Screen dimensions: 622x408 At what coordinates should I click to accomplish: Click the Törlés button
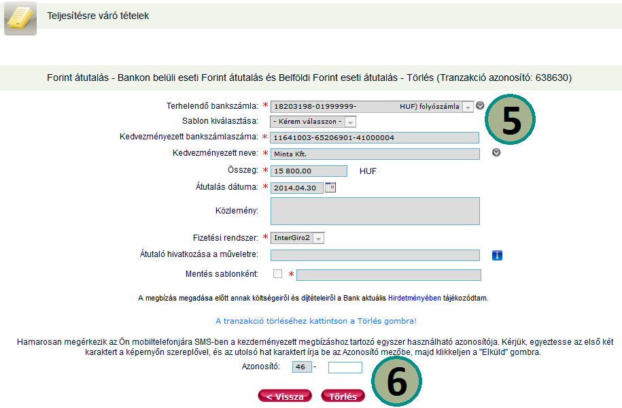(x=343, y=396)
